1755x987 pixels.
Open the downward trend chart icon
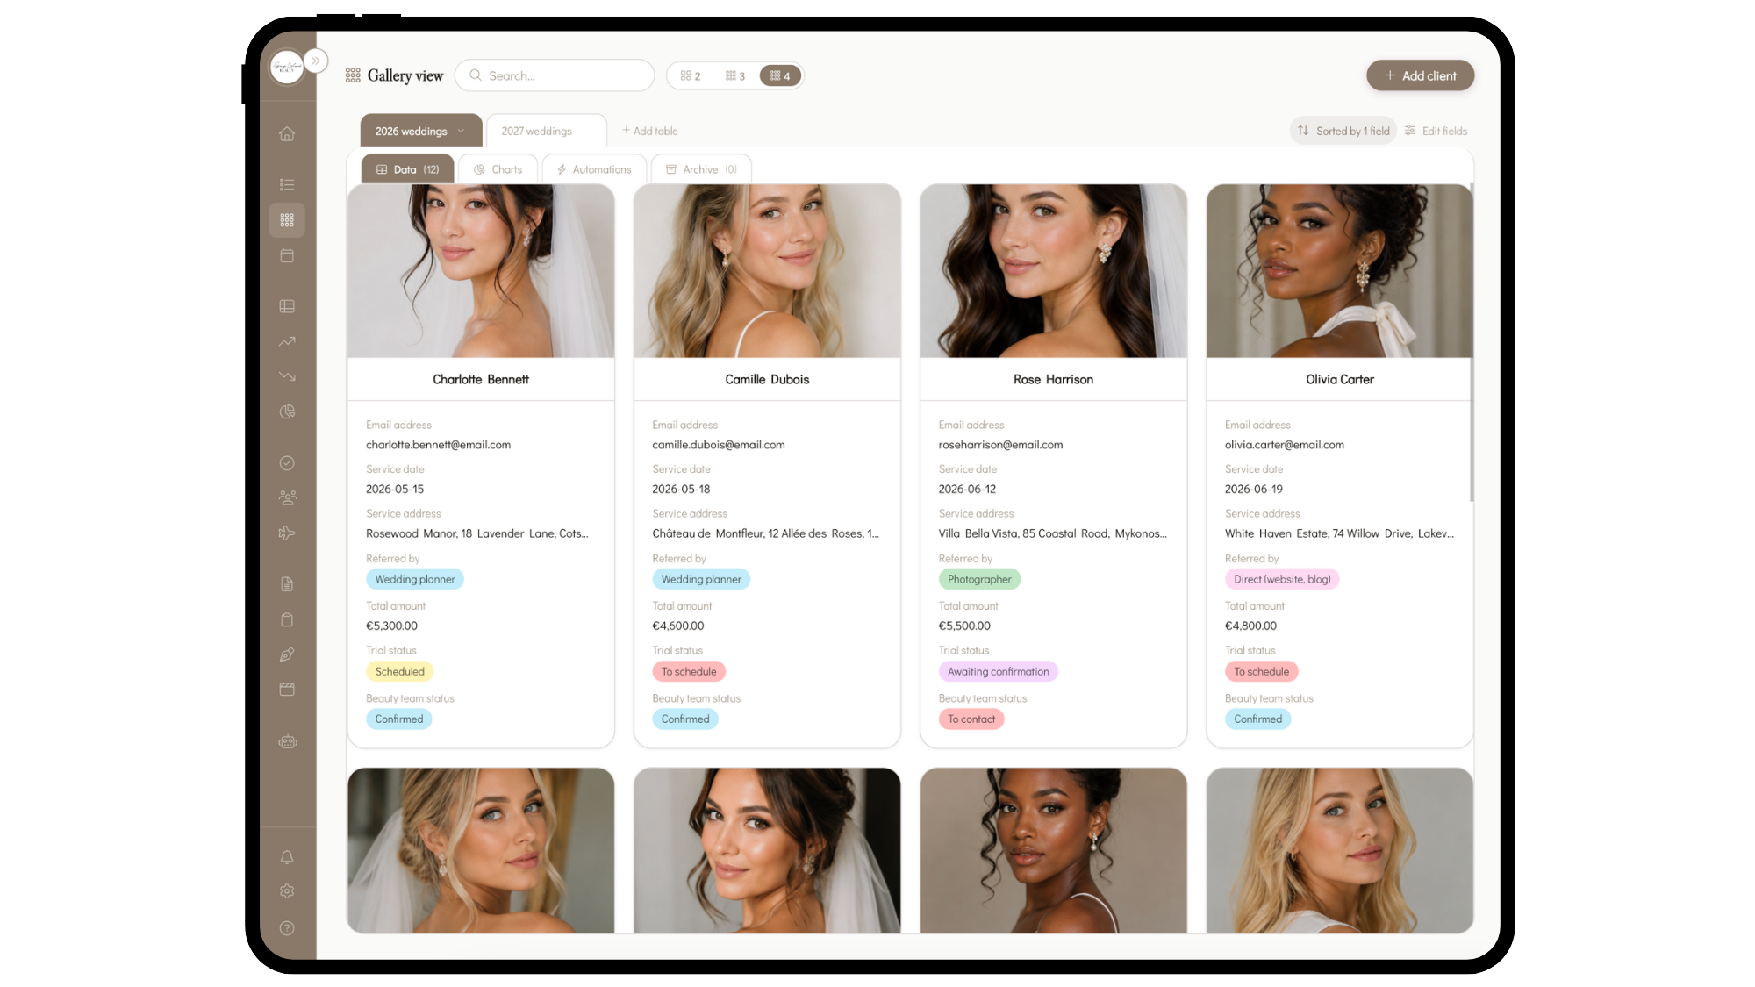click(287, 376)
